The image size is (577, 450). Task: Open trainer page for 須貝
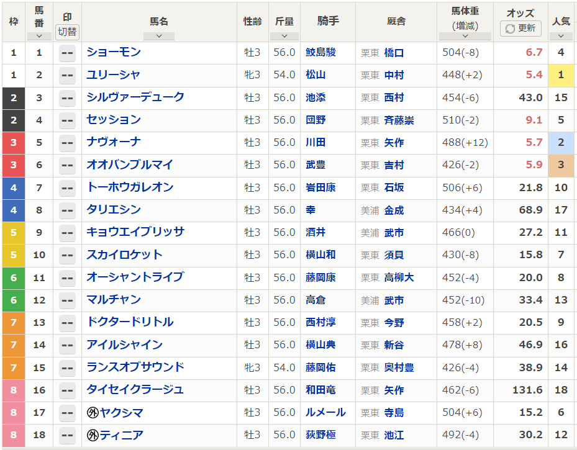coord(394,255)
